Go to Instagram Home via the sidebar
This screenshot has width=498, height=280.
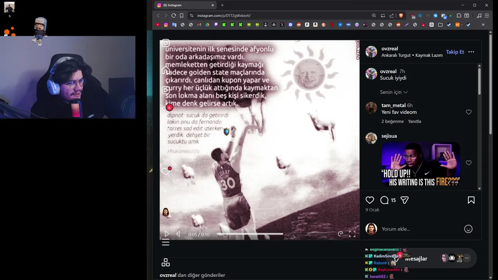(x=165, y=70)
